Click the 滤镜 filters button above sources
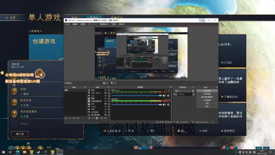 click(x=114, y=83)
